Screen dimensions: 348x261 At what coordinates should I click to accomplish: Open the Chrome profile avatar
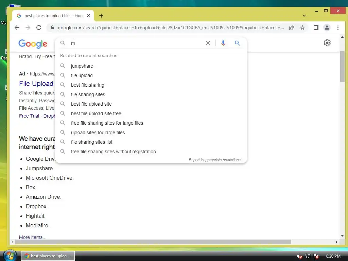click(x=327, y=28)
